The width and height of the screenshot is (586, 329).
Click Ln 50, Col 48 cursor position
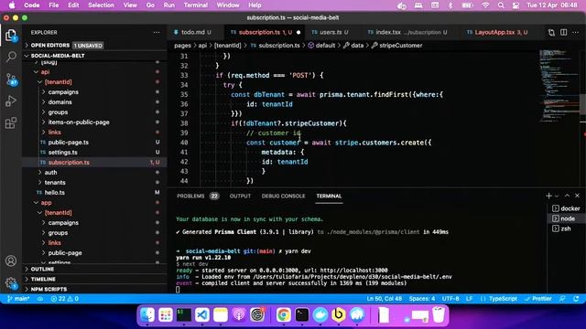click(385, 299)
